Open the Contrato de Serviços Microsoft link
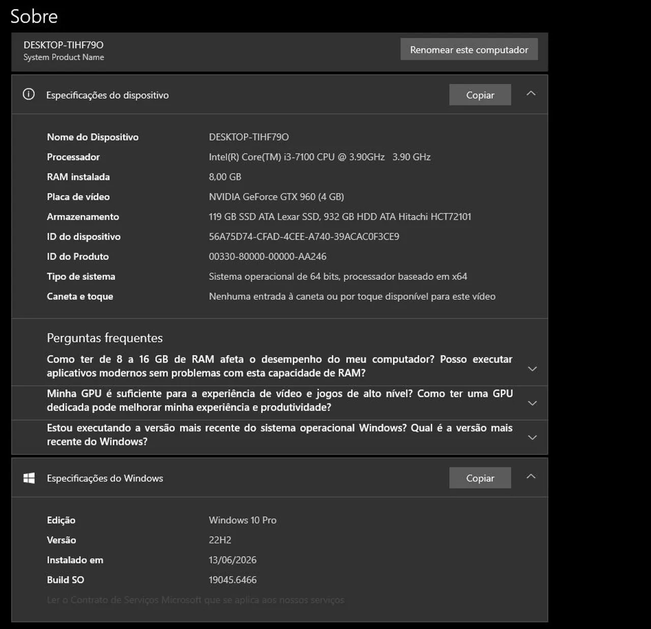Screen dimensions: 651x629 click(195, 600)
